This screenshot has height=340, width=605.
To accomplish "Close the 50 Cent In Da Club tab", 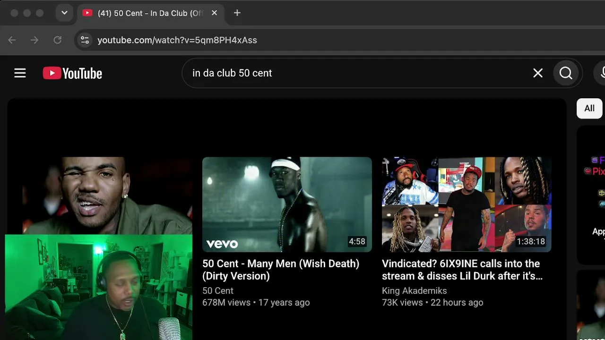I will click(x=214, y=13).
